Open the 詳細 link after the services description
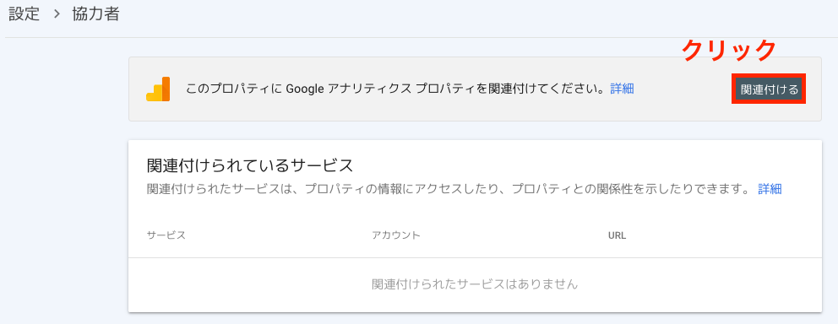 [770, 189]
